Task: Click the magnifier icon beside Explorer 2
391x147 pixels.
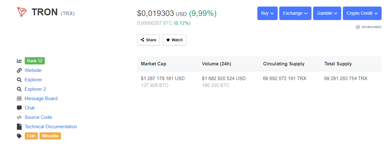Action: [x=19, y=89]
